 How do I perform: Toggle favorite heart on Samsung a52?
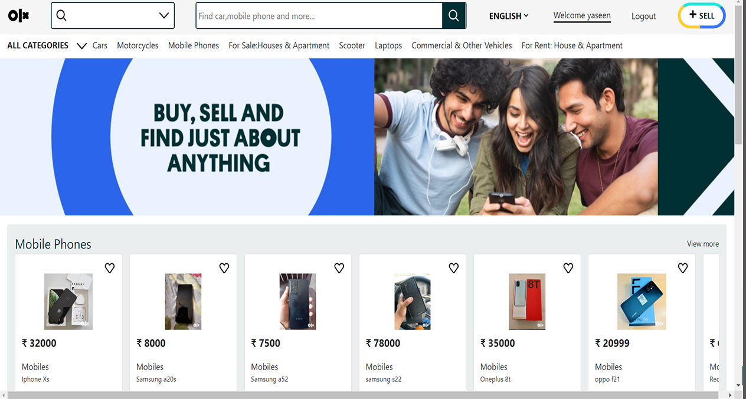339,268
